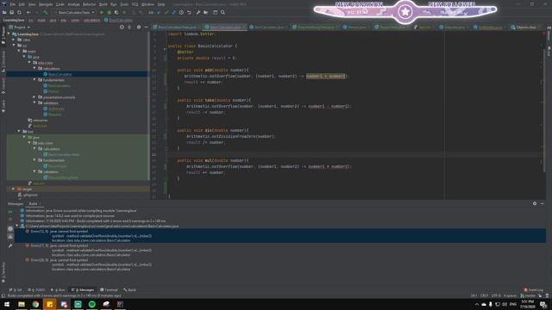Click the Back navigation arrow
The image size is (552, 310).
(28, 12)
